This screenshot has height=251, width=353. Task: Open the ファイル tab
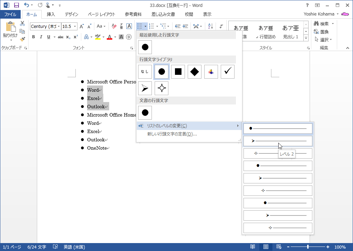[10, 14]
